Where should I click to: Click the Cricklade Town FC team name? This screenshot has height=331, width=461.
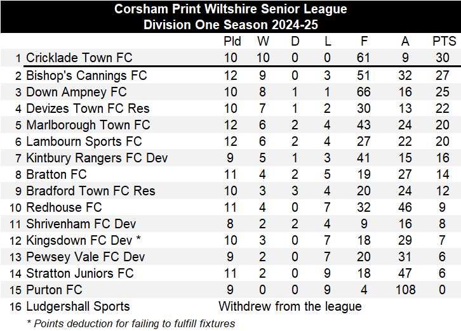coord(79,58)
